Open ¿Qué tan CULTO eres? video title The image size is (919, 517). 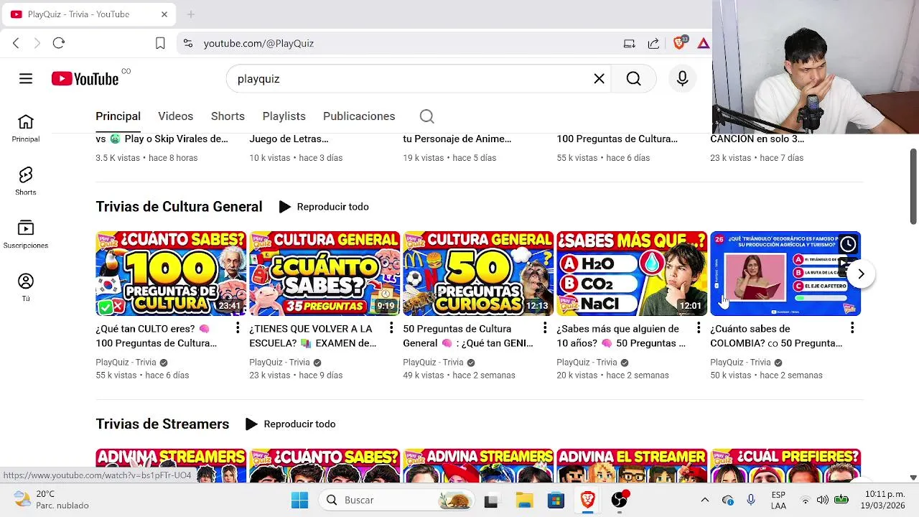tap(156, 336)
